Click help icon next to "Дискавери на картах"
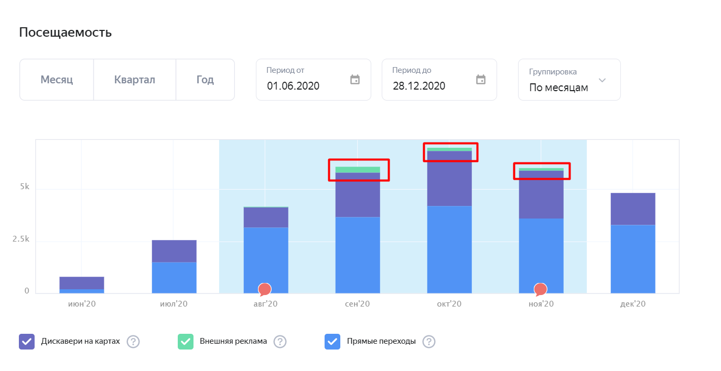This screenshot has height=371, width=721. (x=133, y=342)
